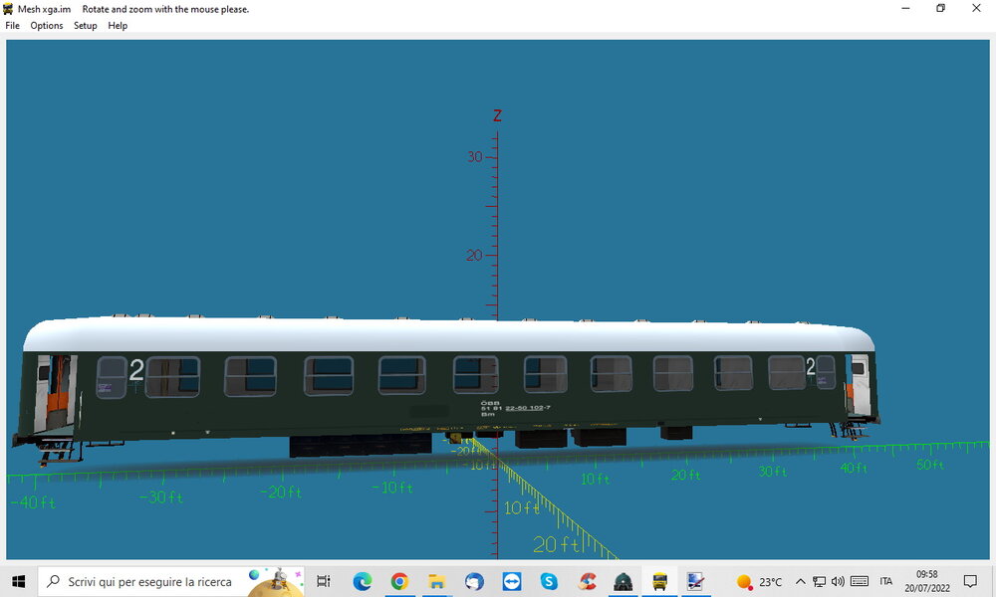Open Skype from taskbar
The height and width of the screenshot is (597, 996).
coord(549,581)
